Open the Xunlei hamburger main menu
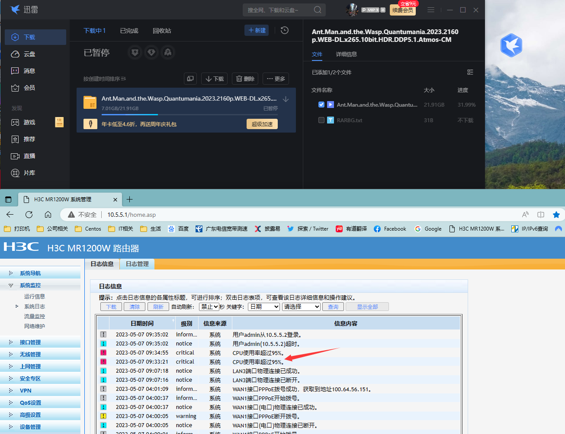The image size is (565, 434). click(431, 10)
